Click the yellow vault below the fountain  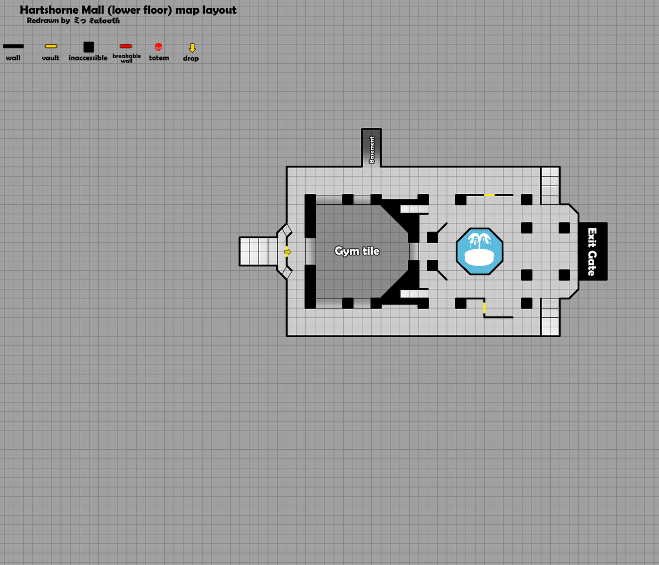[484, 307]
